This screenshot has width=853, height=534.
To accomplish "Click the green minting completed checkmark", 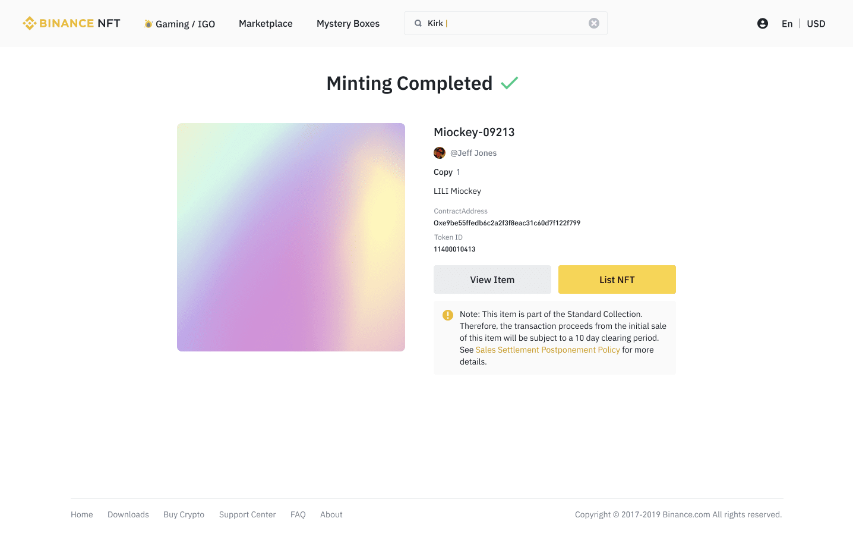I will point(509,83).
